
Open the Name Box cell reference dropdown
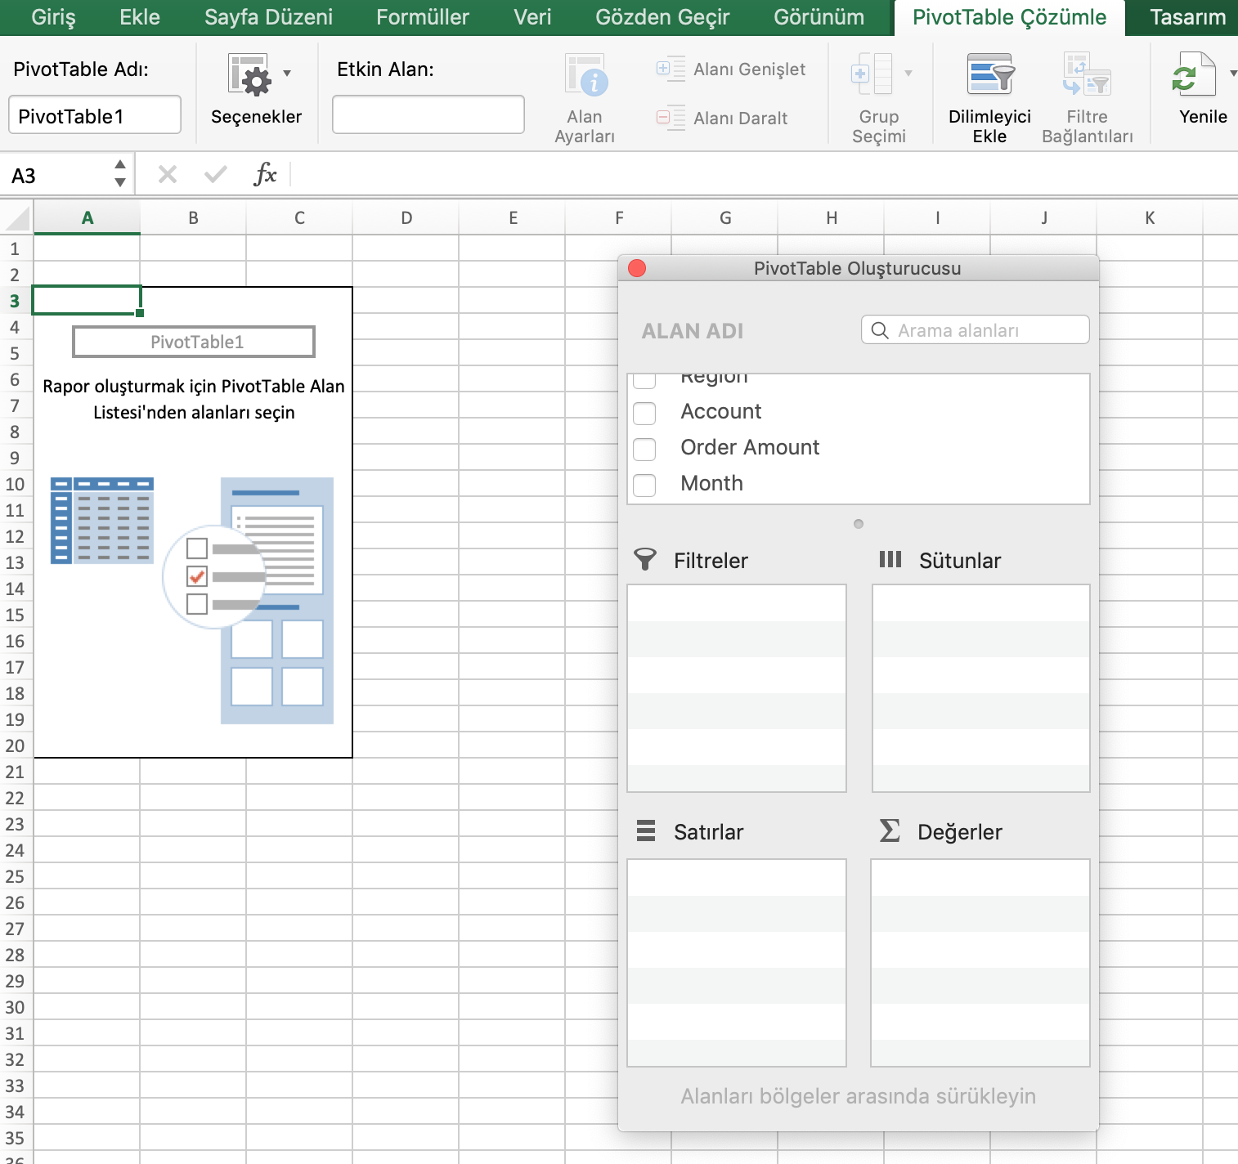coord(120,174)
